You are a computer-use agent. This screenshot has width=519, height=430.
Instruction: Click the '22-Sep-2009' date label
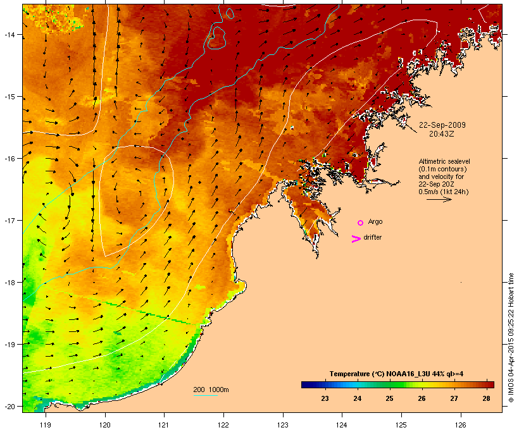(442, 125)
